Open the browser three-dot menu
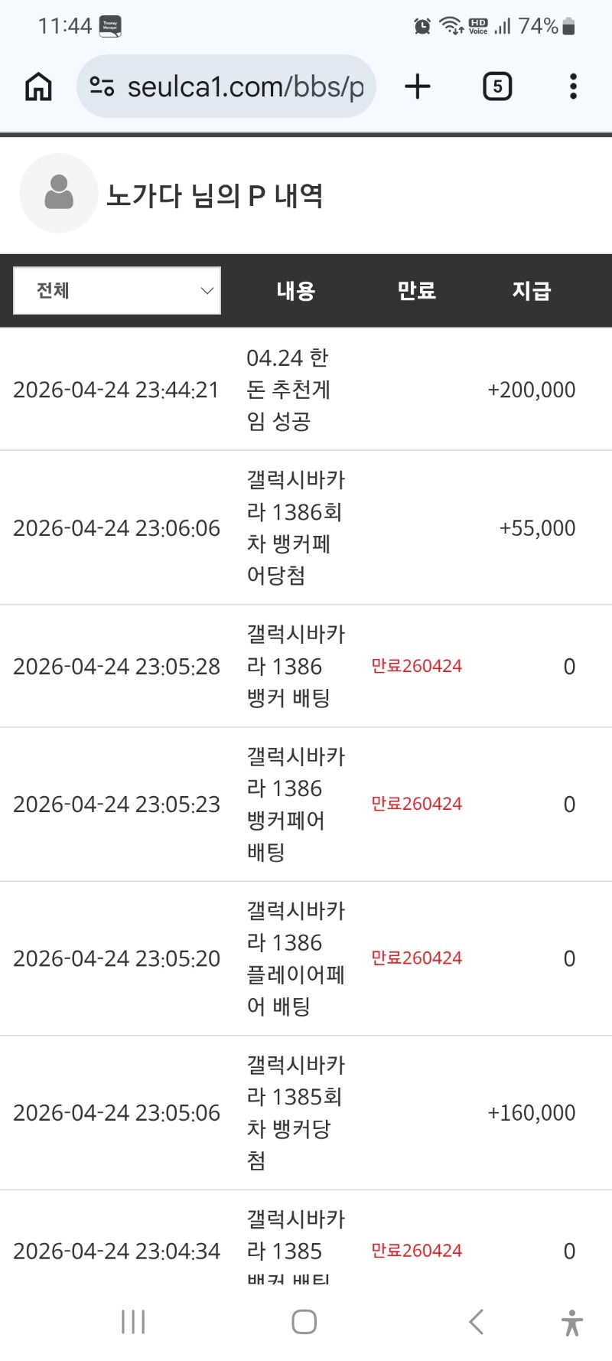 click(x=573, y=86)
